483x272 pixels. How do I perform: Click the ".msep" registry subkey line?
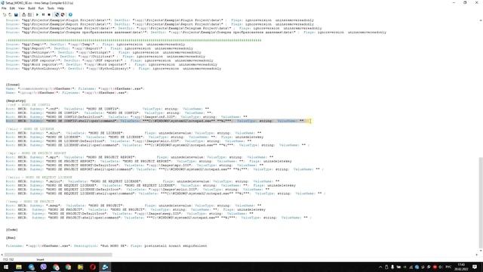click(x=134, y=206)
